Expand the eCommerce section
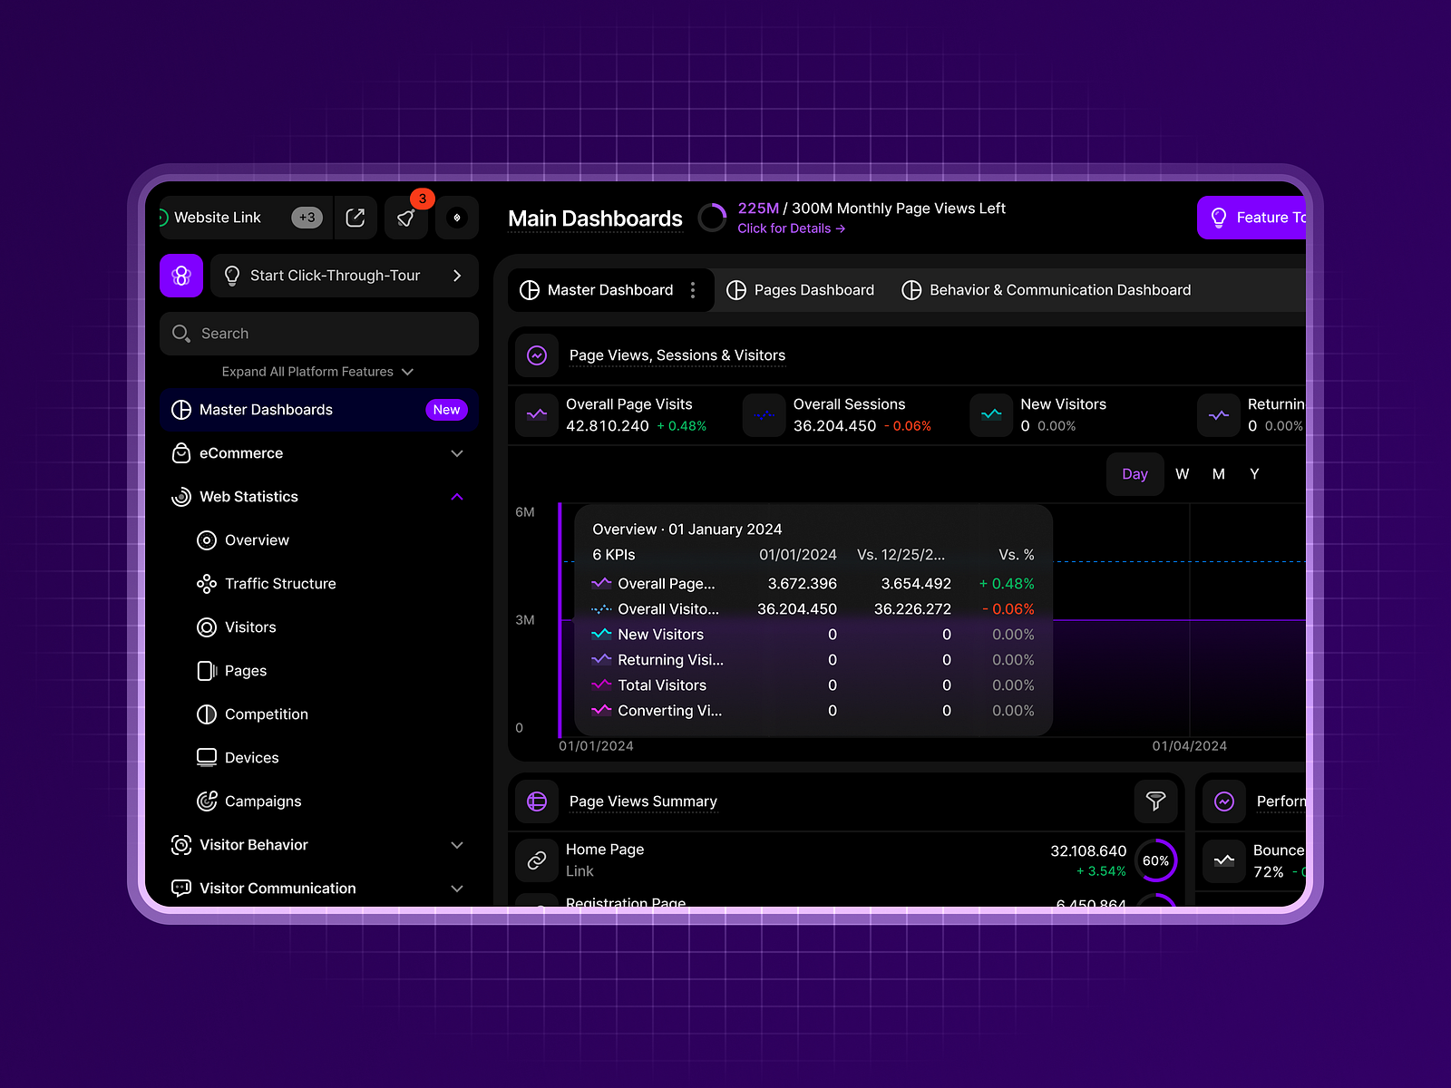Image resolution: width=1451 pixels, height=1088 pixels. (x=457, y=453)
